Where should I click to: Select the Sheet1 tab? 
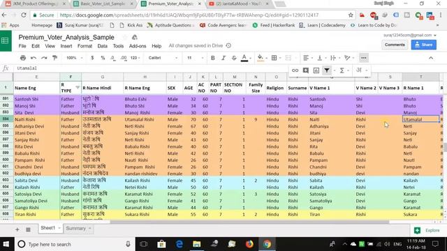coord(50,228)
